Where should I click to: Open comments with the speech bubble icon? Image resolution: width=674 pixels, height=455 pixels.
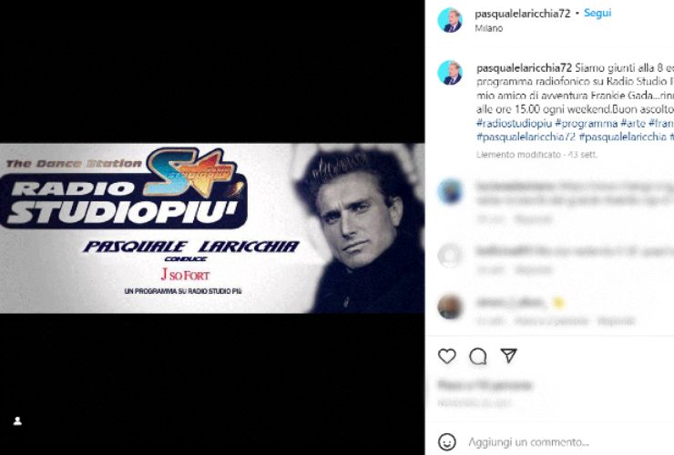click(x=478, y=356)
